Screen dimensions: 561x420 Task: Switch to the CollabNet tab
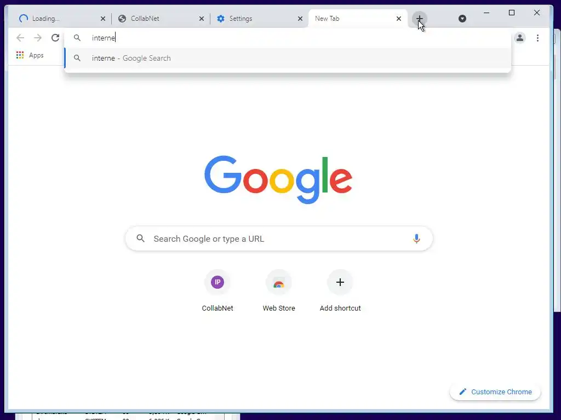click(161, 19)
